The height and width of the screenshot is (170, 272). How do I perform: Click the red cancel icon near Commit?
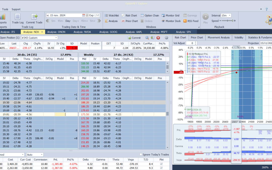pyautogui.click(x=158, y=37)
